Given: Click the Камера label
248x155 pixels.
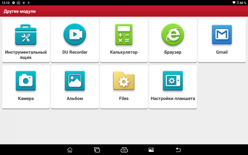Looking at the screenshot, I should click(x=26, y=99).
